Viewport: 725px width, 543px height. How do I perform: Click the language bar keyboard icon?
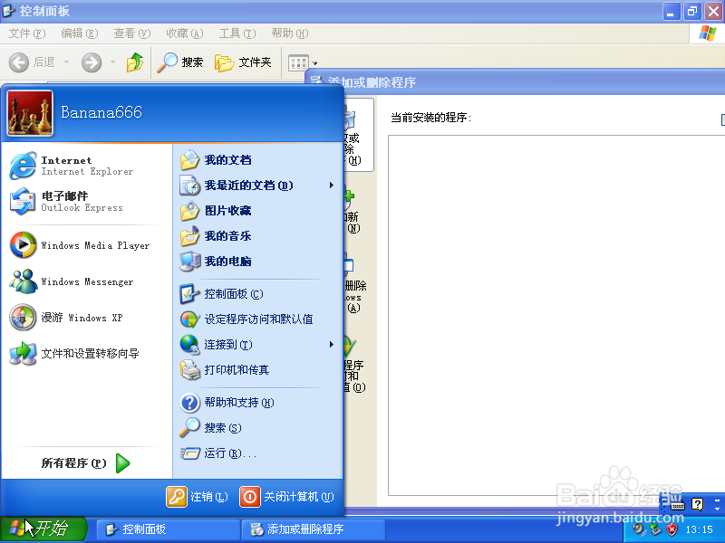pyautogui.click(x=678, y=506)
